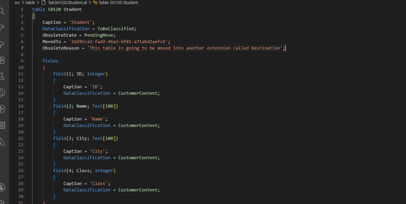
Task: Click the 'field(2; Name; Text[100])' declaration
Action: click(x=86, y=106)
